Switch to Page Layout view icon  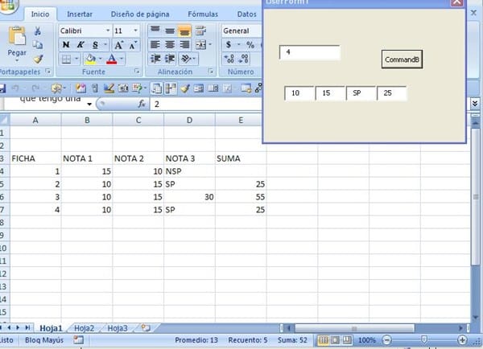pos(335,340)
